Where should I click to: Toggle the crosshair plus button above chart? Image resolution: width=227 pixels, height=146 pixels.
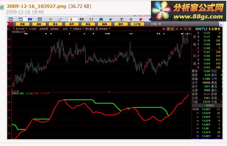point(168,29)
